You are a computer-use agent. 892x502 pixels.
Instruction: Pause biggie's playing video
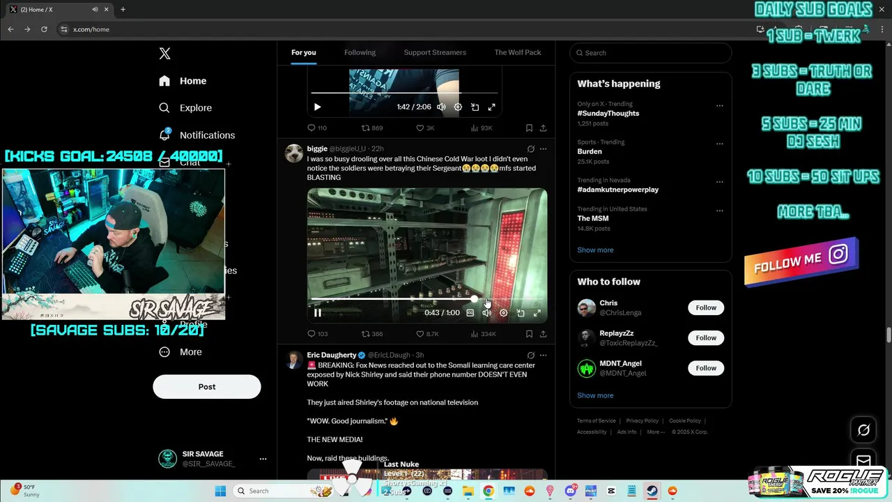tap(317, 313)
